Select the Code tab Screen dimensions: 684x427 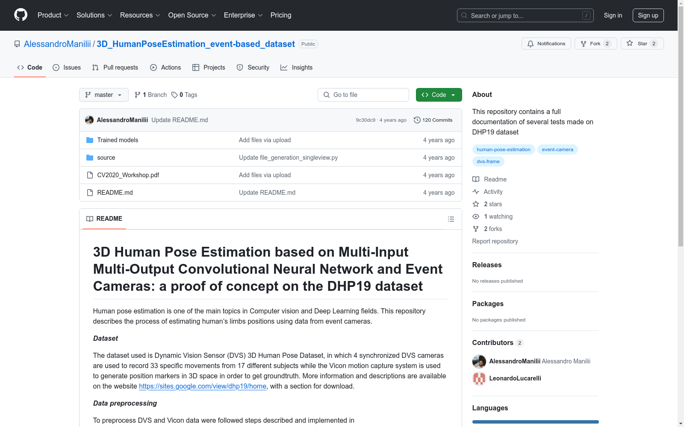(x=30, y=67)
